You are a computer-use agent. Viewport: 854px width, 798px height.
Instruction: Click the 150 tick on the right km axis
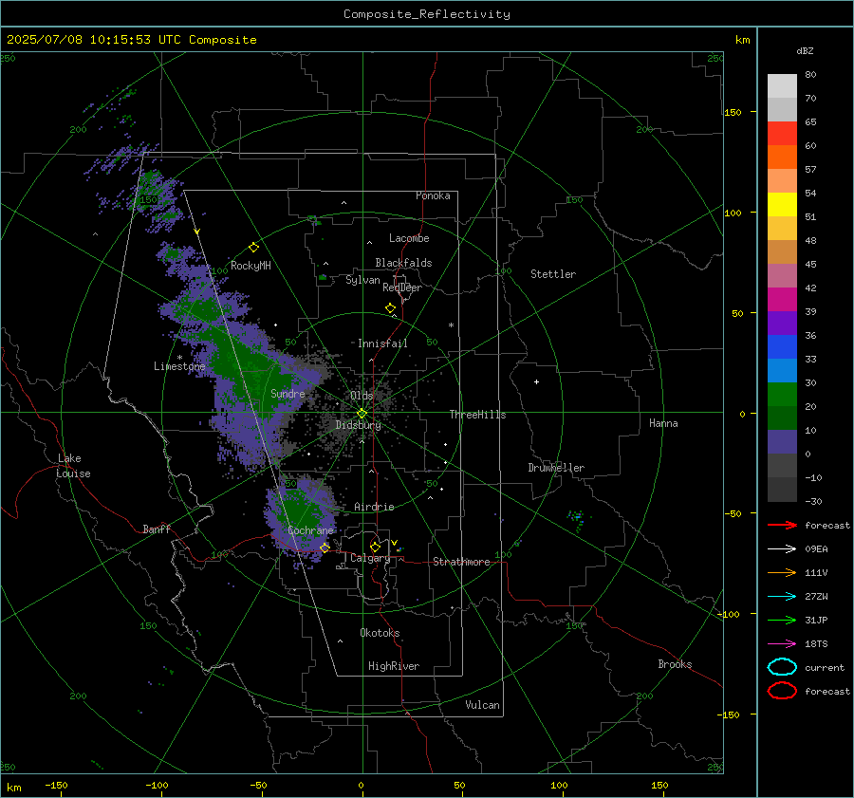[x=733, y=112]
